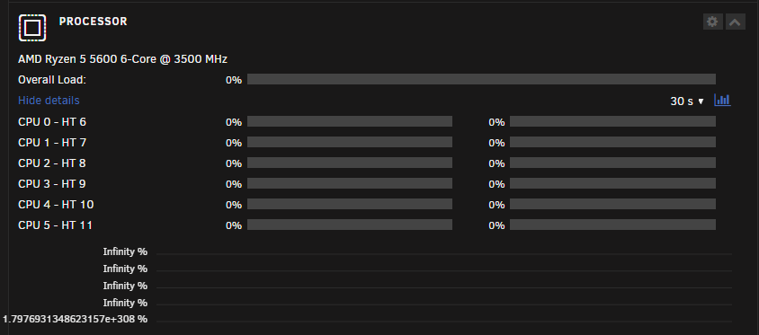This screenshot has height=335, width=759.
Task: Toggle the bar chart graph icon
Action: [x=722, y=100]
